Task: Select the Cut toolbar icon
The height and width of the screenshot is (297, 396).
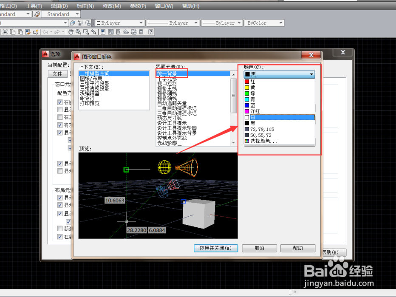Action: 5,32
